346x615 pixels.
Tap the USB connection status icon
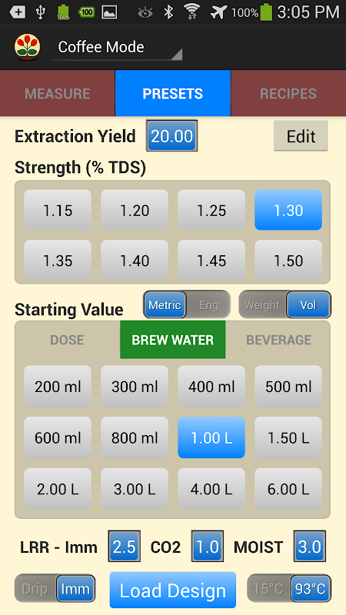(40, 12)
